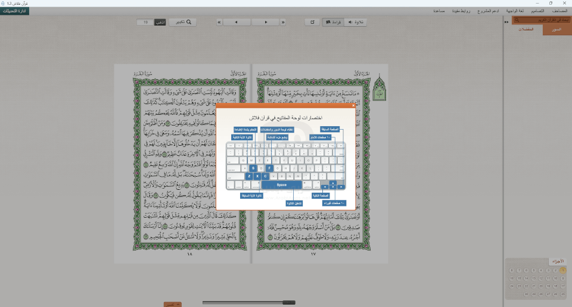Expand the تفسير panel at bottom
The height and width of the screenshot is (307, 572).
click(x=172, y=305)
